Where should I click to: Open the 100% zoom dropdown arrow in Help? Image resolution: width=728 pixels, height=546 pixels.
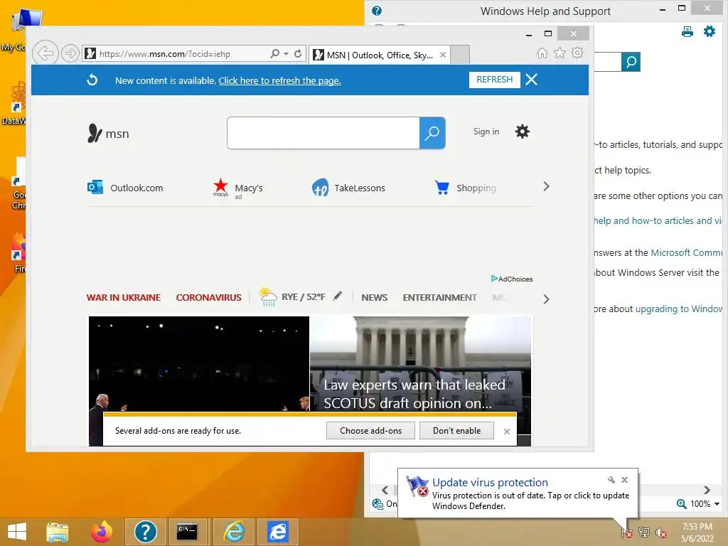tap(717, 504)
